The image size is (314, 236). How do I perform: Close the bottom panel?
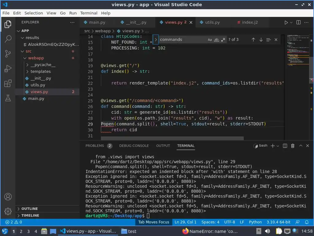click(x=308, y=146)
